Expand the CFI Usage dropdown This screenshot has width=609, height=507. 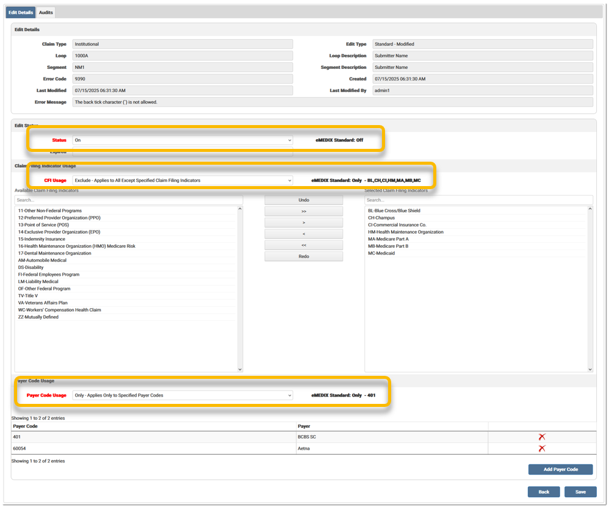(182, 181)
